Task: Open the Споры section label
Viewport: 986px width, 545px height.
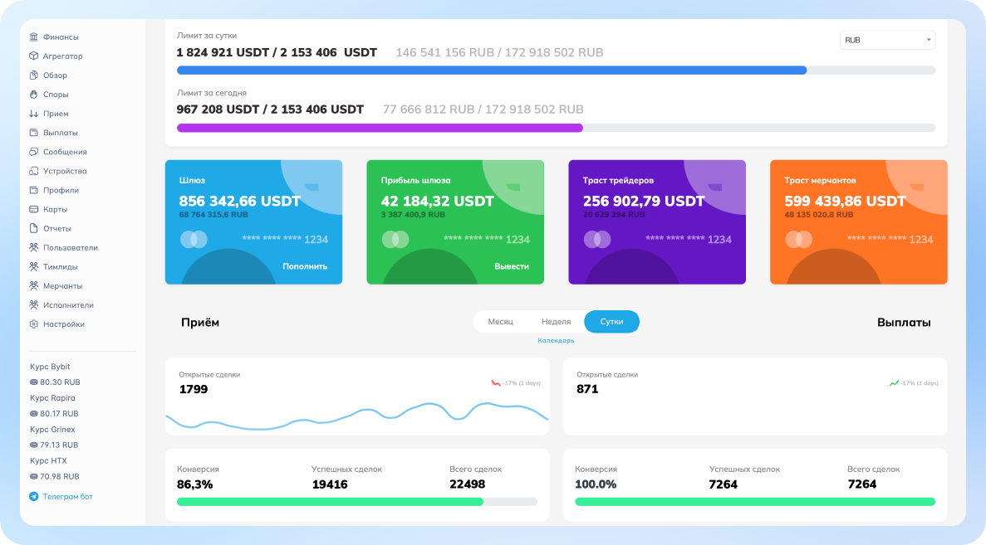Action: [x=56, y=95]
